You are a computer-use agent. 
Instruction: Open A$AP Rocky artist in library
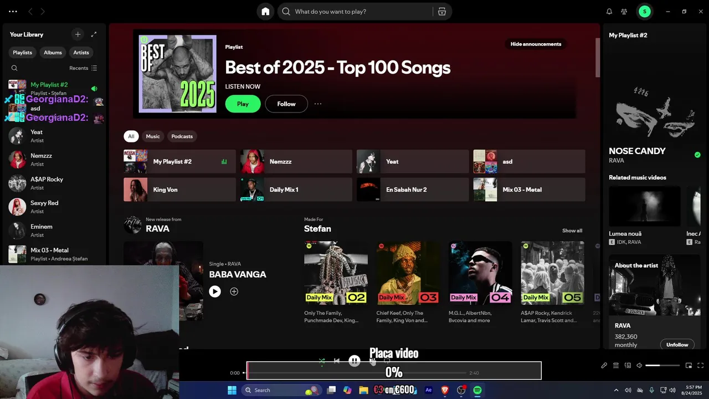point(54,183)
